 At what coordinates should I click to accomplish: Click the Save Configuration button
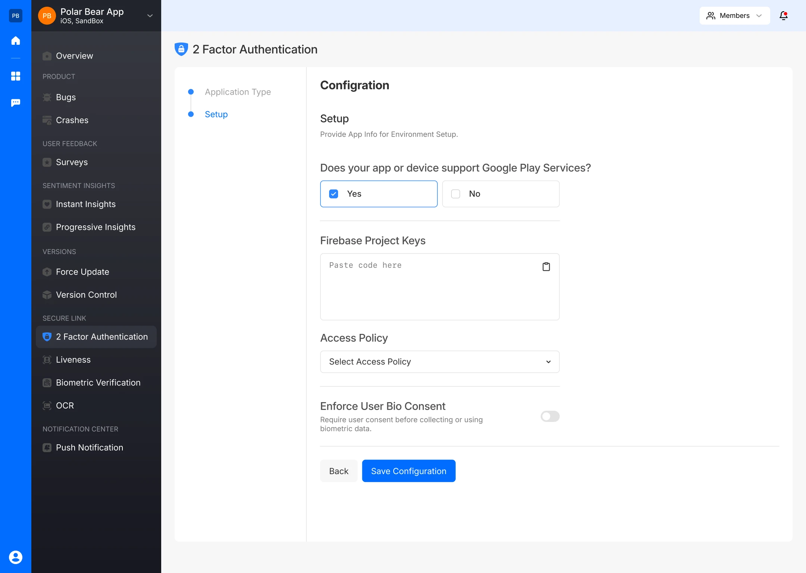(x=408, y=471)
